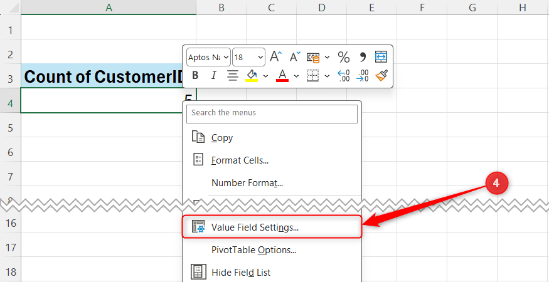Select column H header
Viewport: 549px width, 282px height.
[x=523, y=8]
